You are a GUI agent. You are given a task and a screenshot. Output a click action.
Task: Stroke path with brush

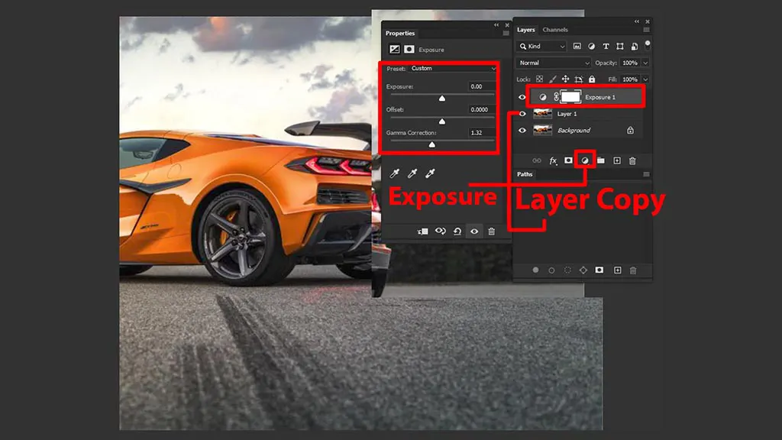click(551, 270)
